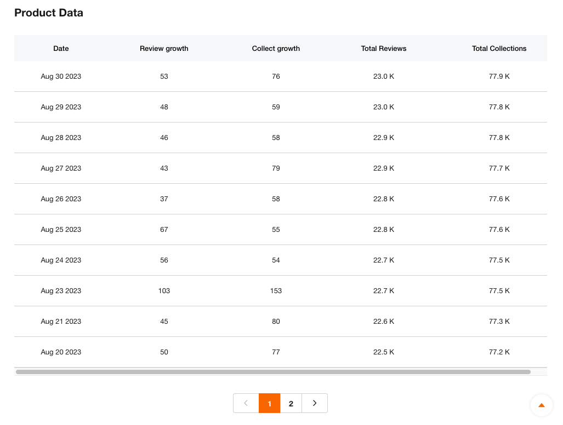Select the Aug 25 2023 row
The image size is (563, 425).
[x=274, y=229]
